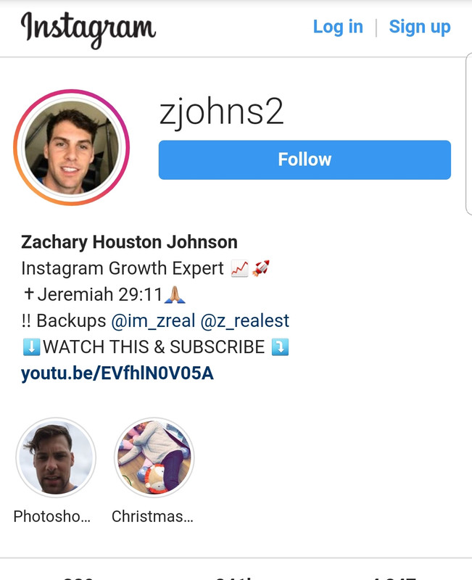
Task: Click the praying hands emoji after Jeremiah 29:11
Action: pos(175,295)
